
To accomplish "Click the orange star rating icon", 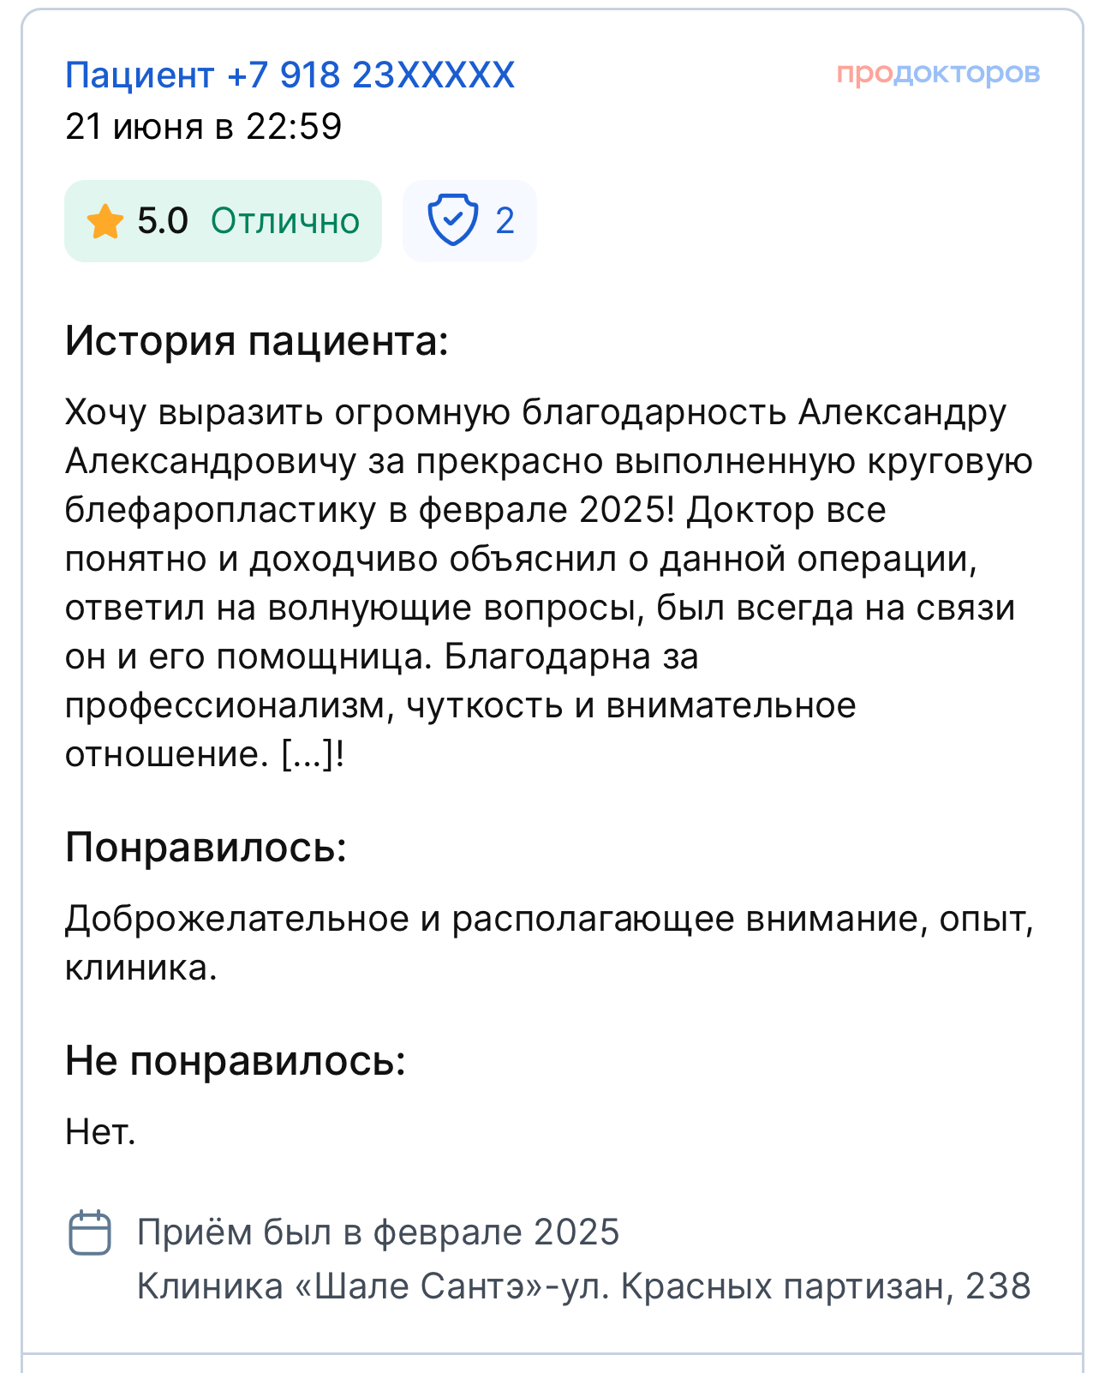I will tap(105, 221).
